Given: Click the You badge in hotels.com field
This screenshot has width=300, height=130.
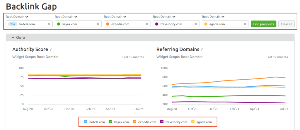Looking at the screenshot, I should tap(13, 24).
